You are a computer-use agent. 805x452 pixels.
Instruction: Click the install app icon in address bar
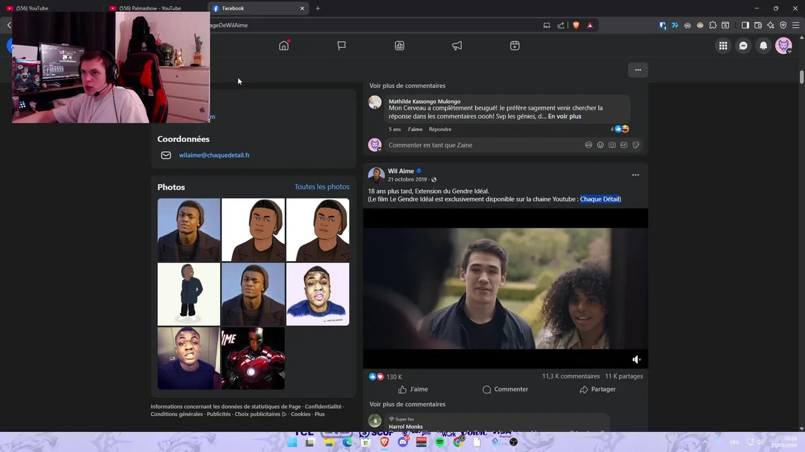[547, 25]
